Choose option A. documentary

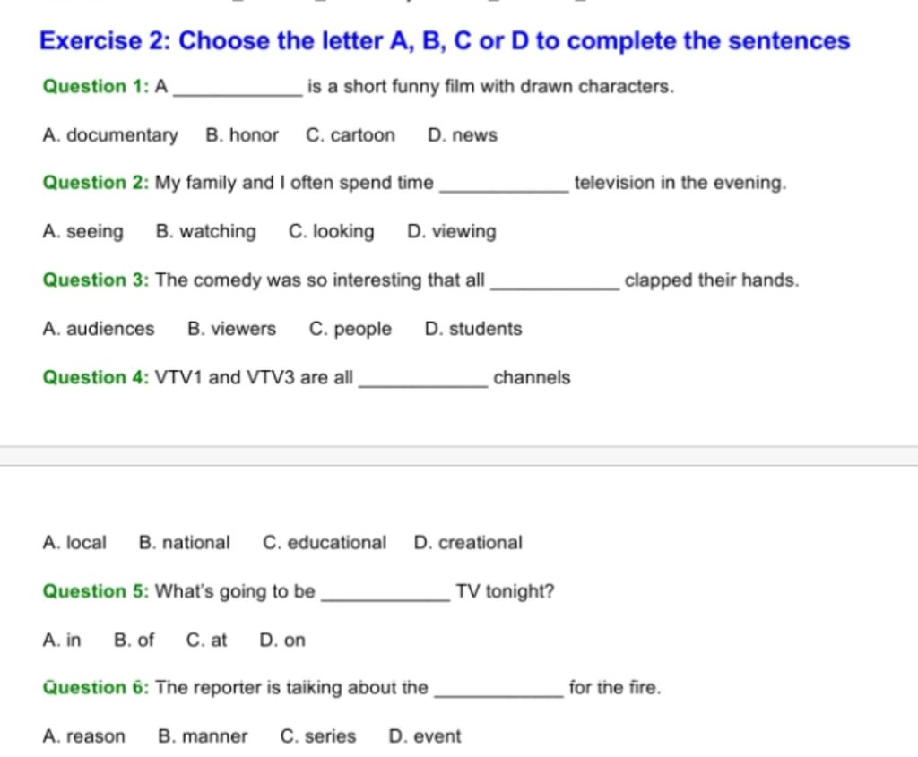[109, 135]
